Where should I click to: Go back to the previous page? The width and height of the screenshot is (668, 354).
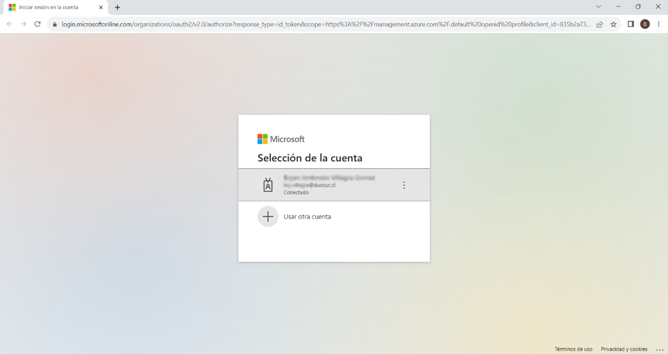(9, 24)
